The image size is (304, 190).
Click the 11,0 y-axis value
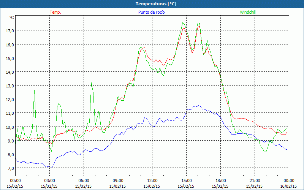click(10, 113)
